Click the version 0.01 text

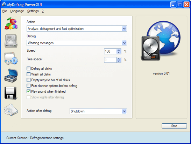(161, 73)
